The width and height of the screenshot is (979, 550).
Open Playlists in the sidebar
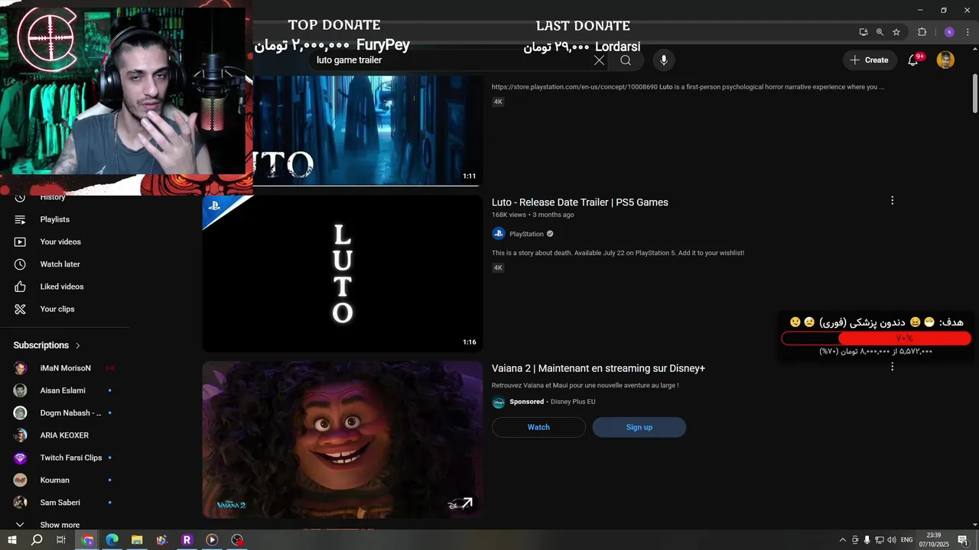pyautogui.click(x=54, y=219)
